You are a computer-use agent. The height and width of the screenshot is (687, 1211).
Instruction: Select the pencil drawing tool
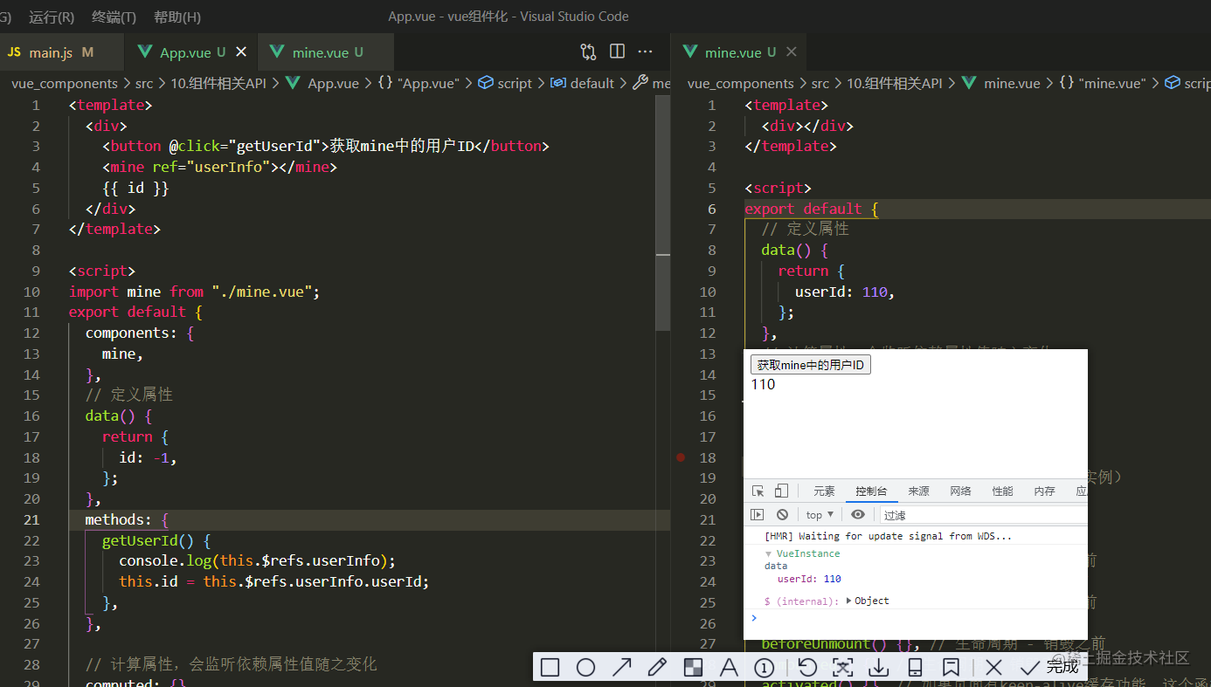coord(657,668)
